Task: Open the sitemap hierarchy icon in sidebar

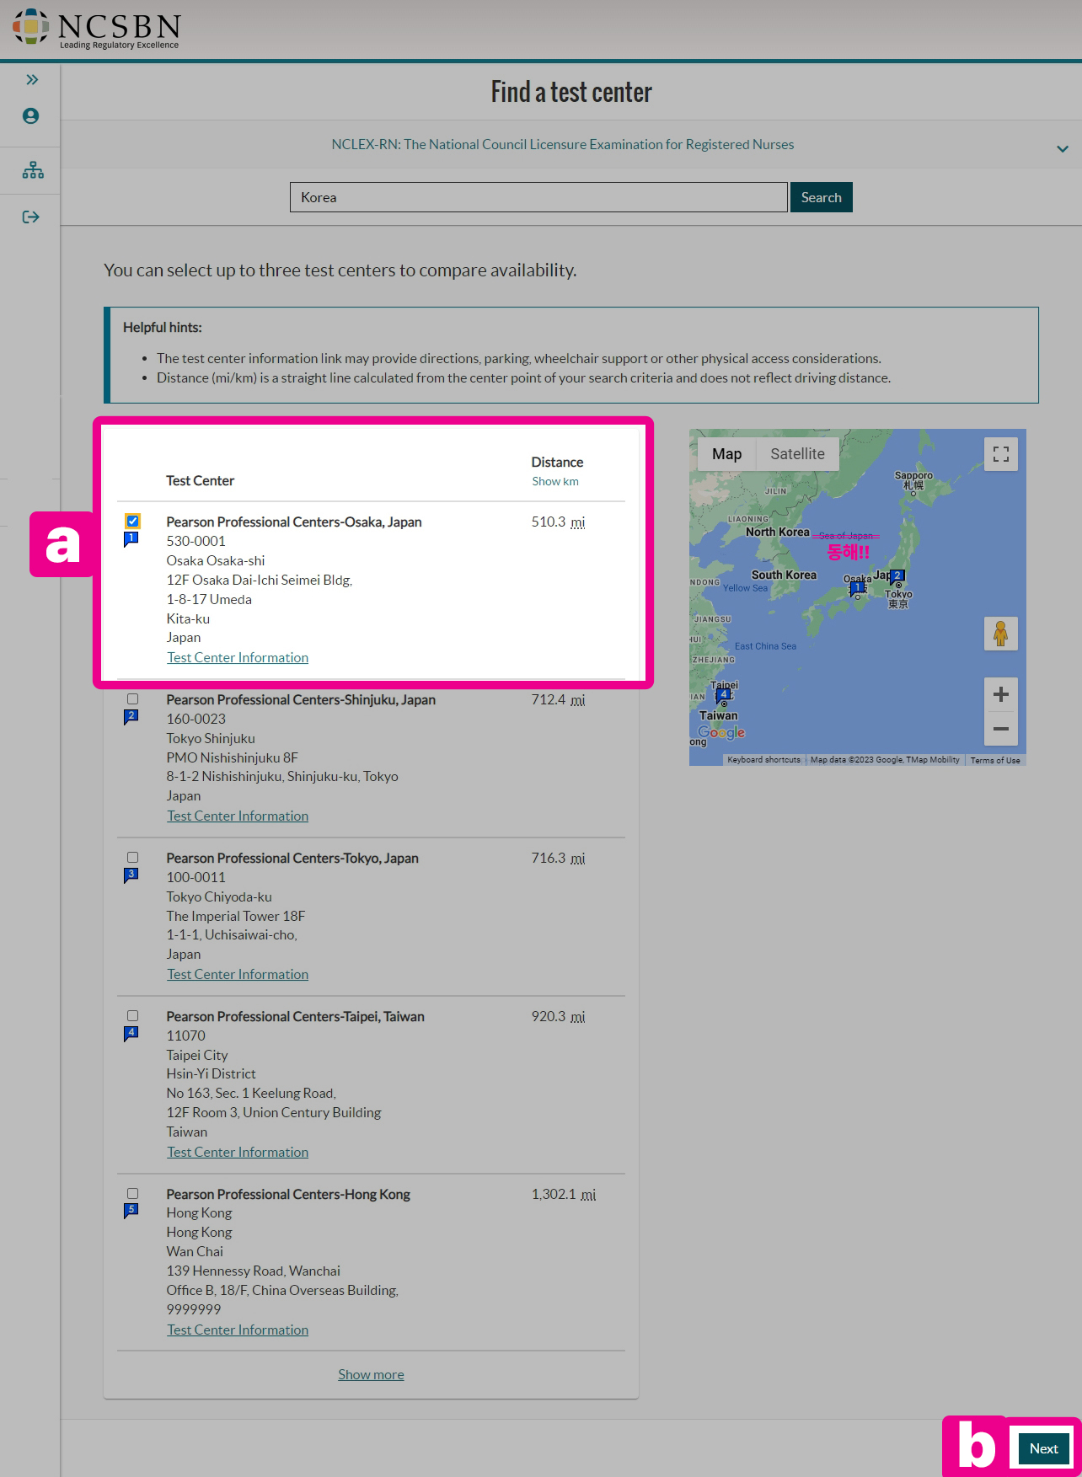Action: click(33, 170)
